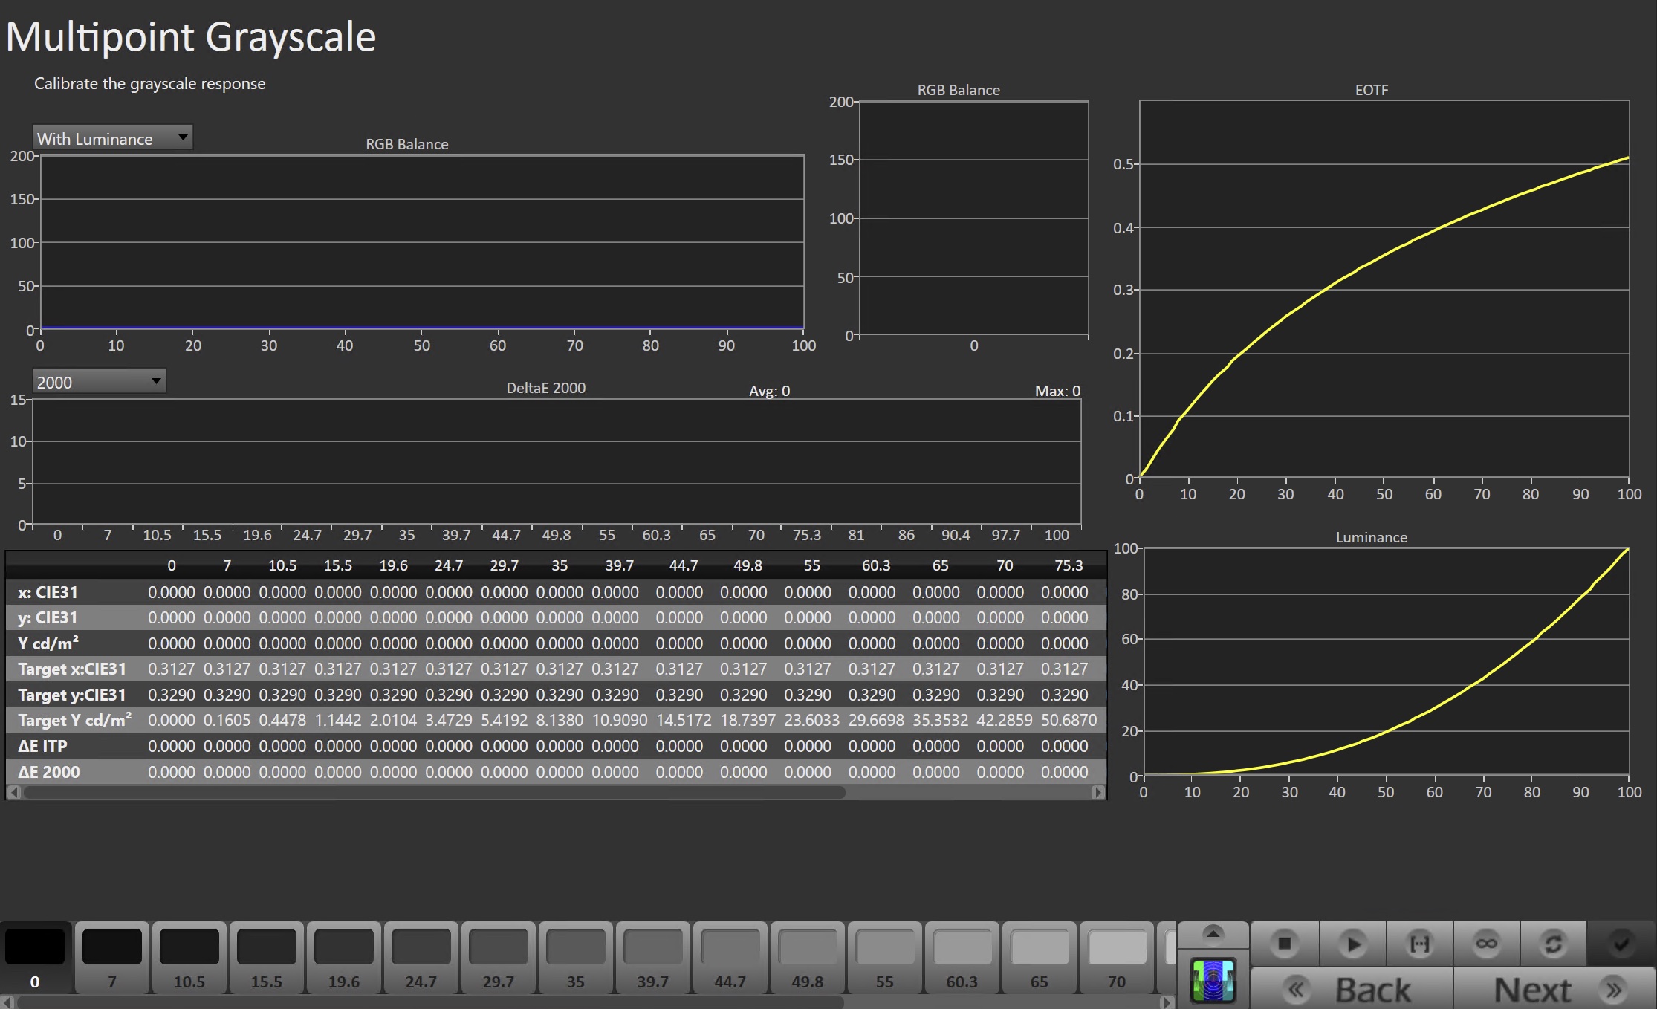Select the 35 grayscale level swatch
The height and width of the screenshot is (1009, 1657).
(x=575, y=957)
